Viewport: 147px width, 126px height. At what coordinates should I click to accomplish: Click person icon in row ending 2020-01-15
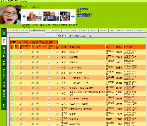(33, 93)
